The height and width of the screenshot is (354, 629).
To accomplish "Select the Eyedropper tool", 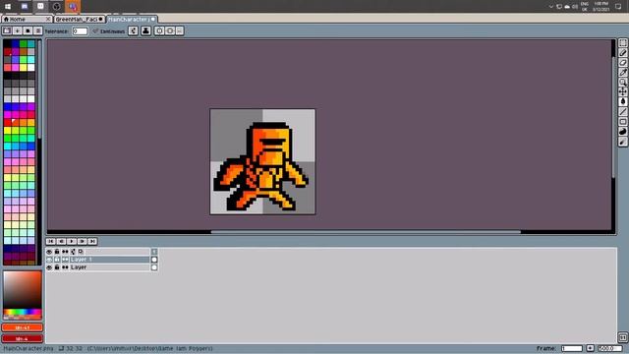I will 622,72.
